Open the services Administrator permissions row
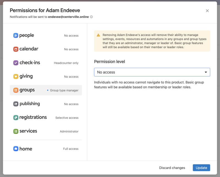 click(46, 131)
